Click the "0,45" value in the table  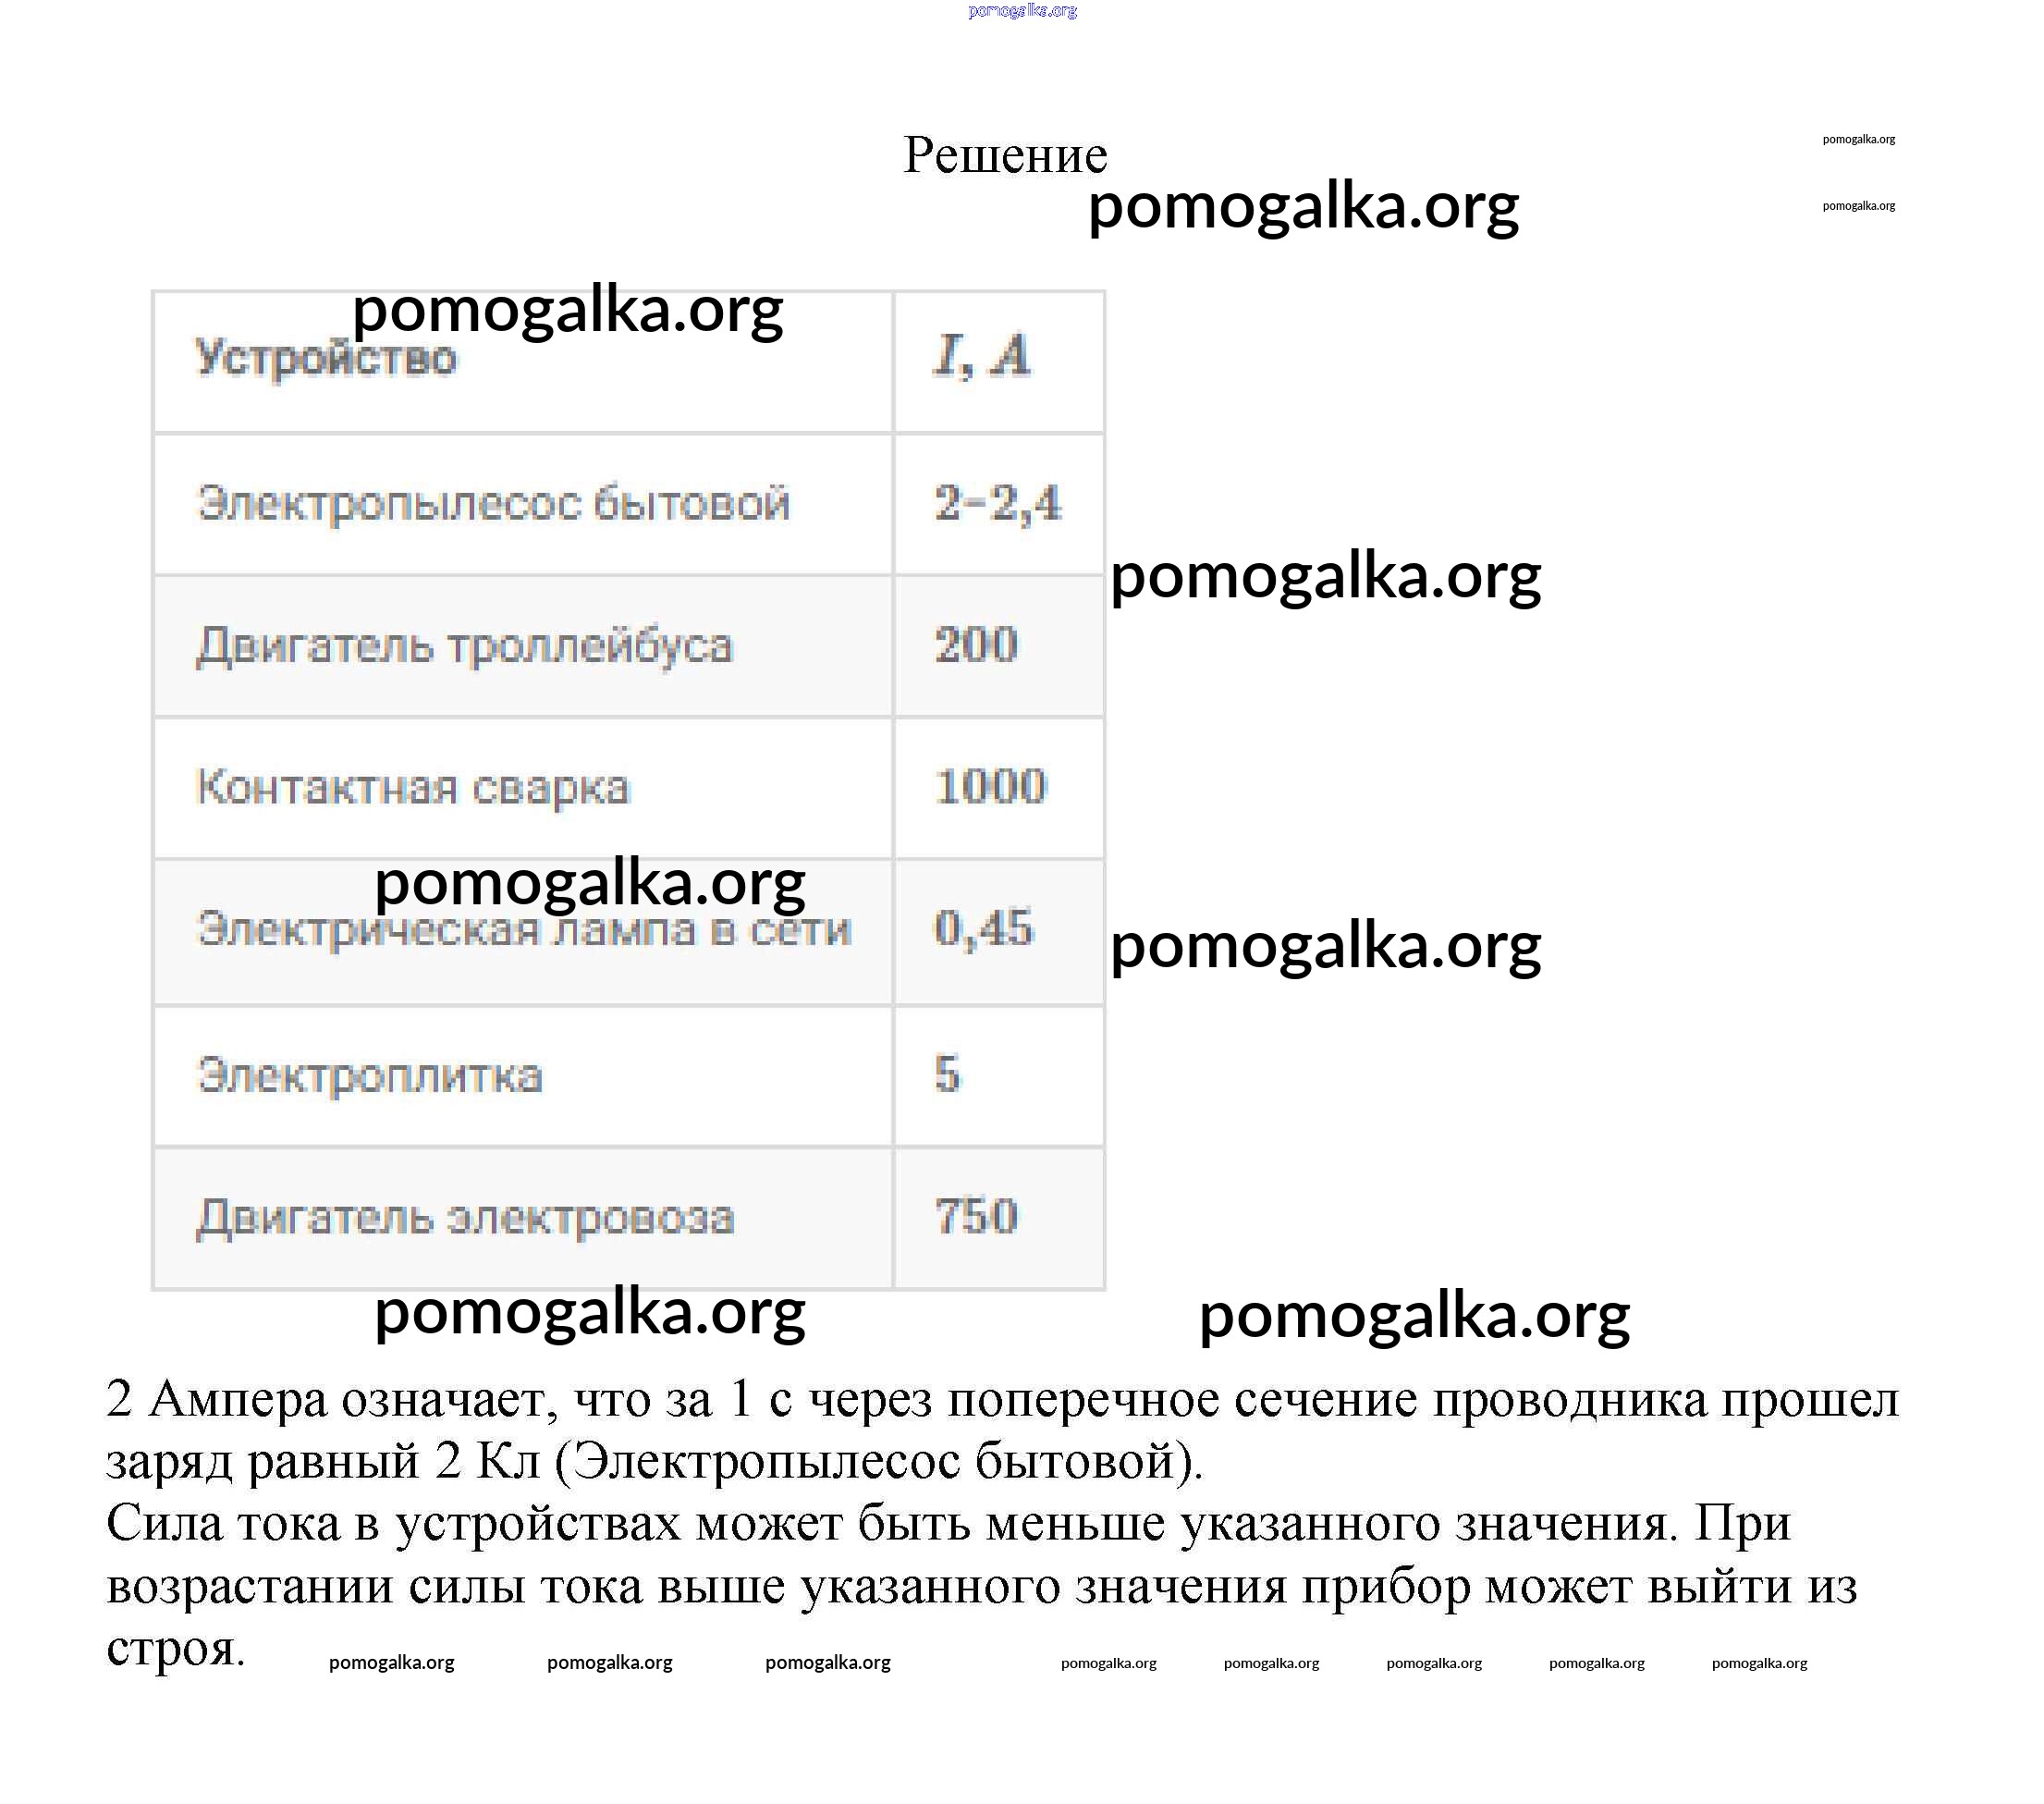983,929
